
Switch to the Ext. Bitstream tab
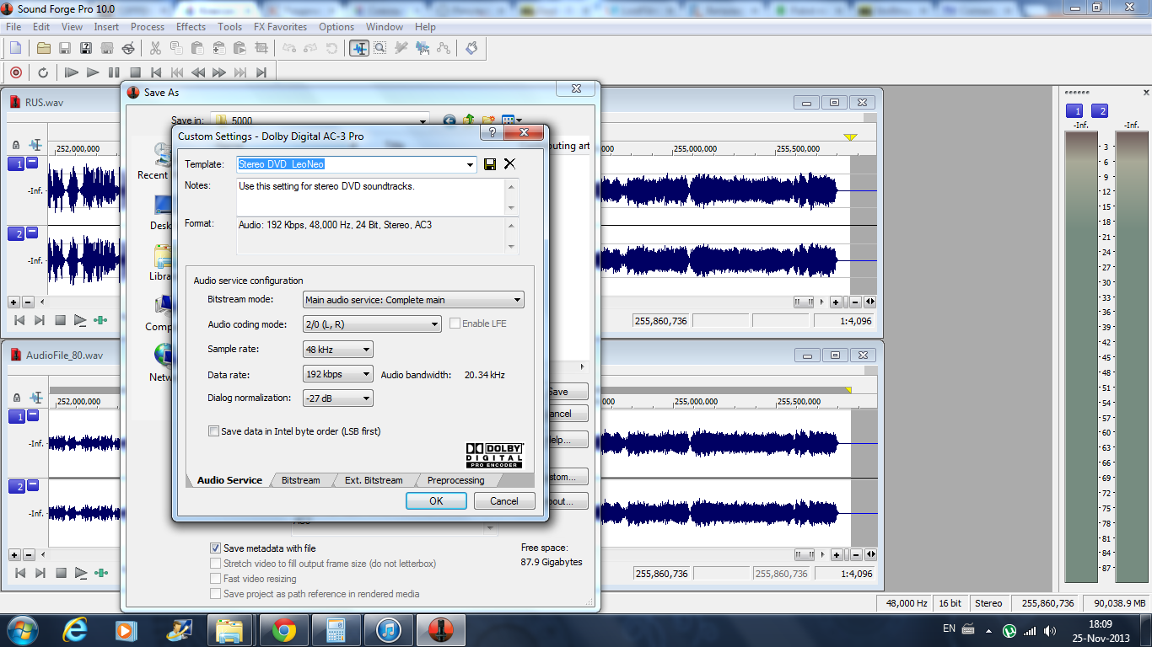(374, 480)
